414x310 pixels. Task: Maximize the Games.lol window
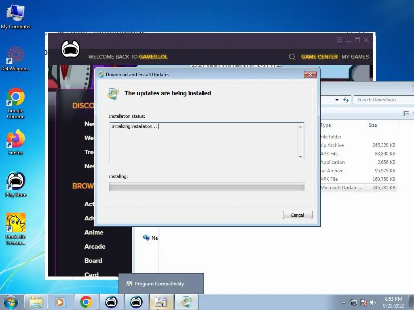pyautogui.click(x=357, y=40)
